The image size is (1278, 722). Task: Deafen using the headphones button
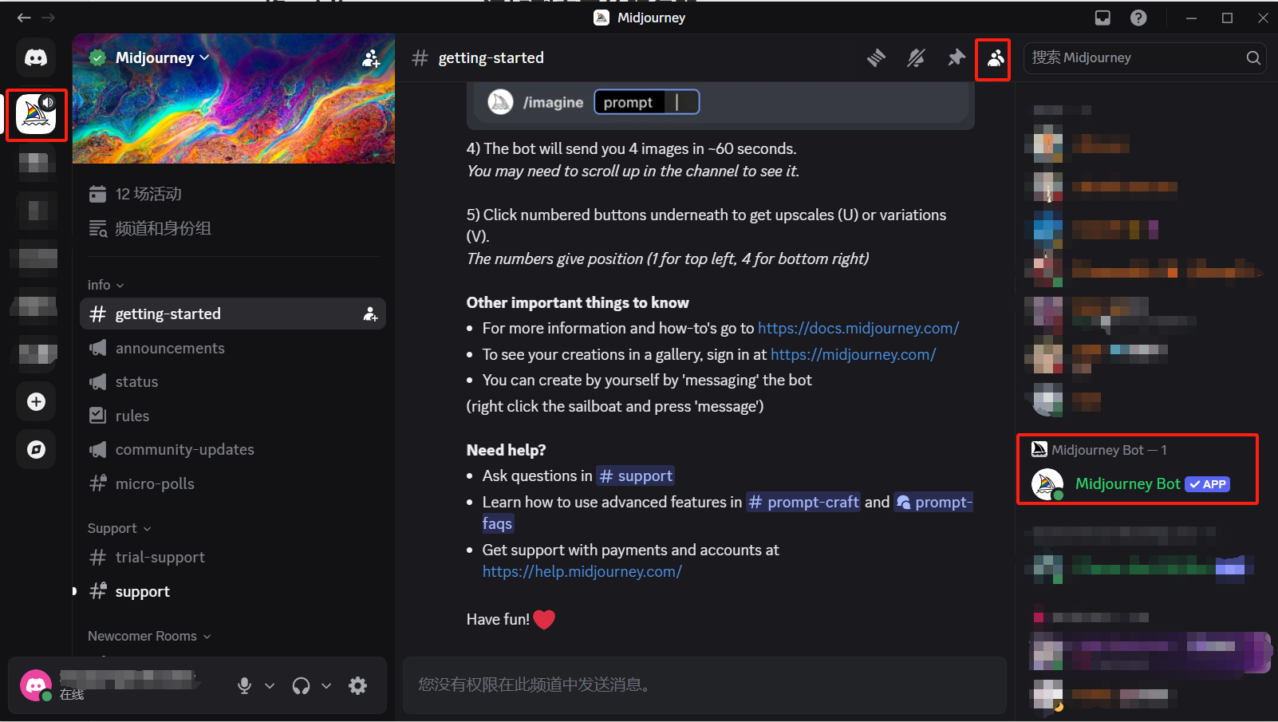(301, 685)
